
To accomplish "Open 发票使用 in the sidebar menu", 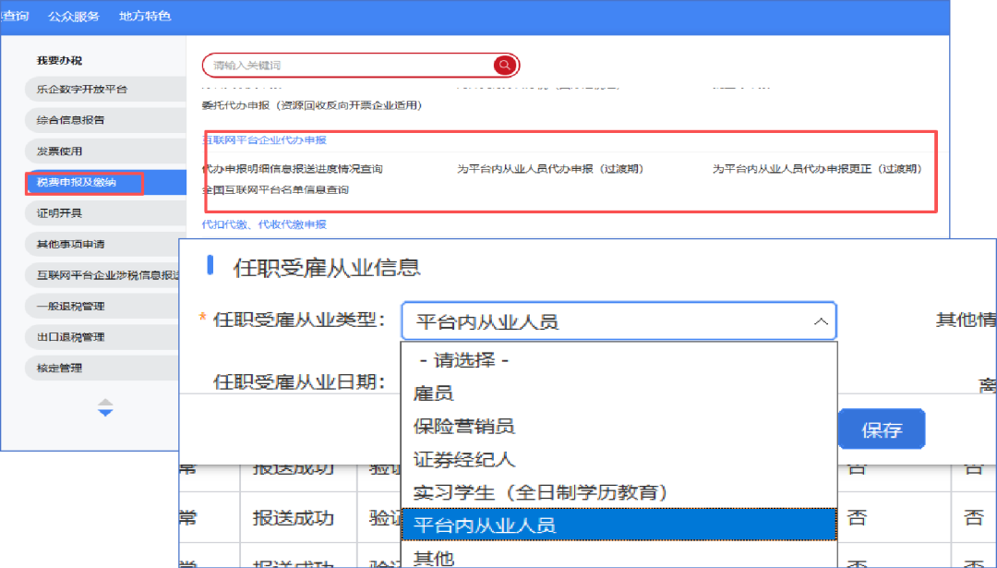I will point(59,151).
